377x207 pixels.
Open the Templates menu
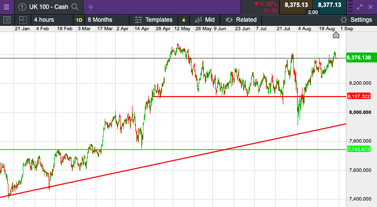point(153,20)
